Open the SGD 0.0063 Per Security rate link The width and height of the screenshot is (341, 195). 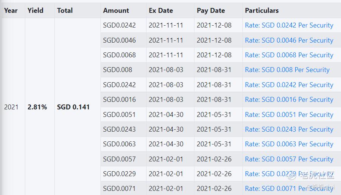pos(289,144)
